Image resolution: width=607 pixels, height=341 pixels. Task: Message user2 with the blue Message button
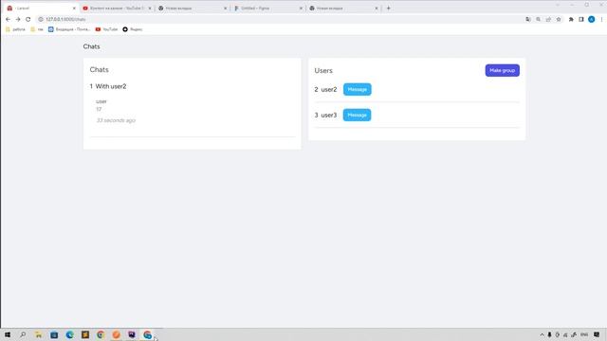point(357,89)
